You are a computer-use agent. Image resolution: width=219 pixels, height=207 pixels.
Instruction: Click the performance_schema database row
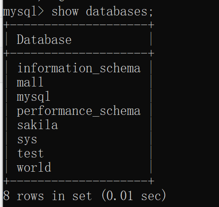79,111
